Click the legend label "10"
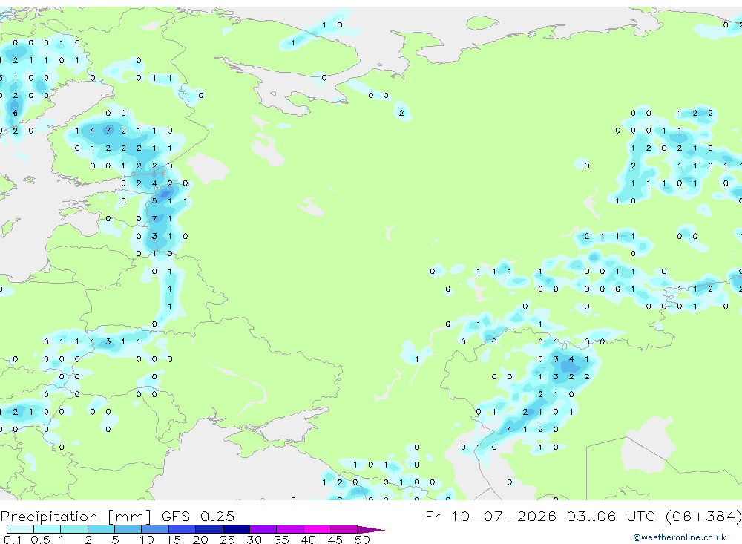Image resolution: width=742 pixels, height=544 pixels. (x=147, y=540)
